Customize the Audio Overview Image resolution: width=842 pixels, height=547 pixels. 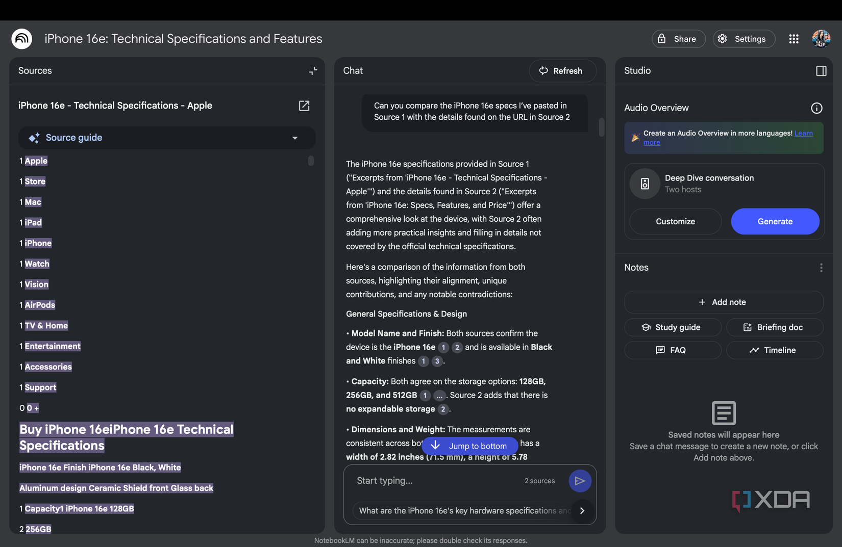pos(675,221)
